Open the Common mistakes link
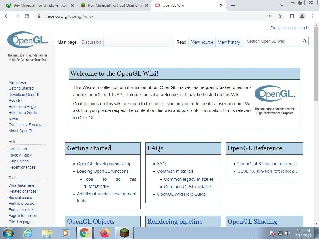 pyautogui.click(x=175, y=171)
